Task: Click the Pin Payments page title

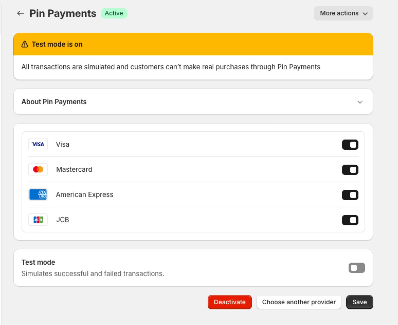Action: pos(63,13)
